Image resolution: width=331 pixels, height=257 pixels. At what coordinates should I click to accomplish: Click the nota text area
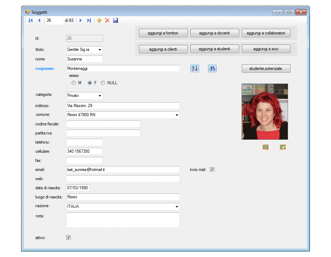pyautogui.click(x=123, y=220)
